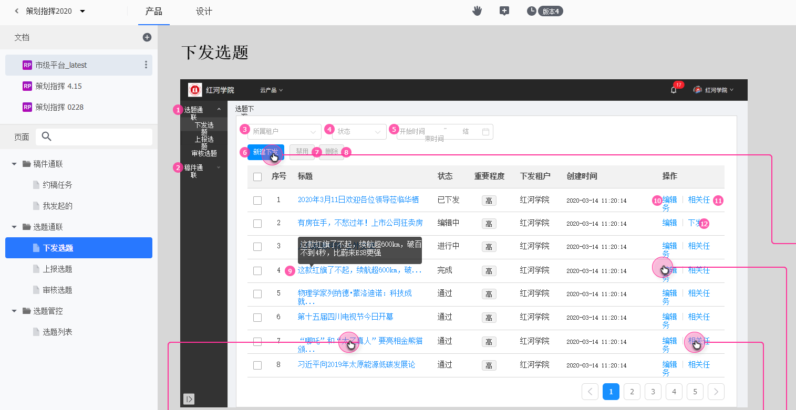Go to page 3 in pagination

[x=653, y=392]
